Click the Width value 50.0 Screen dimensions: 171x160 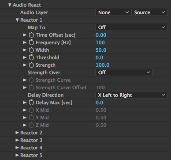(101, 50)
